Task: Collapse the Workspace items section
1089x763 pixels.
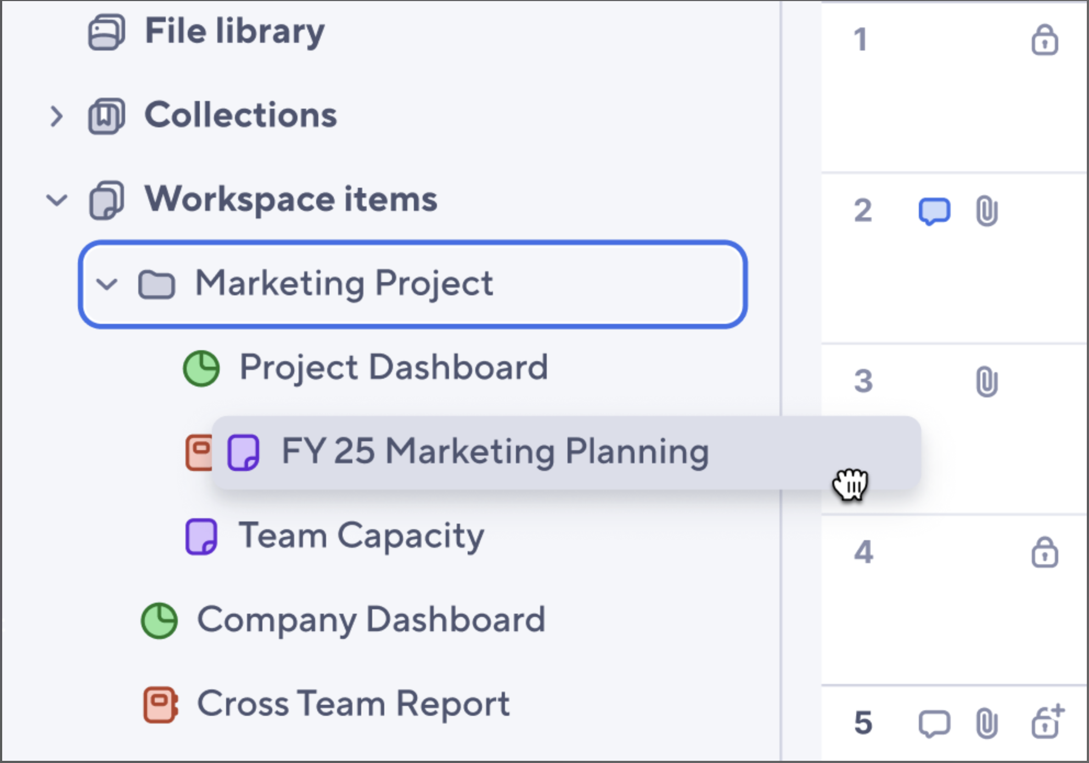Action: coord(57,199)
